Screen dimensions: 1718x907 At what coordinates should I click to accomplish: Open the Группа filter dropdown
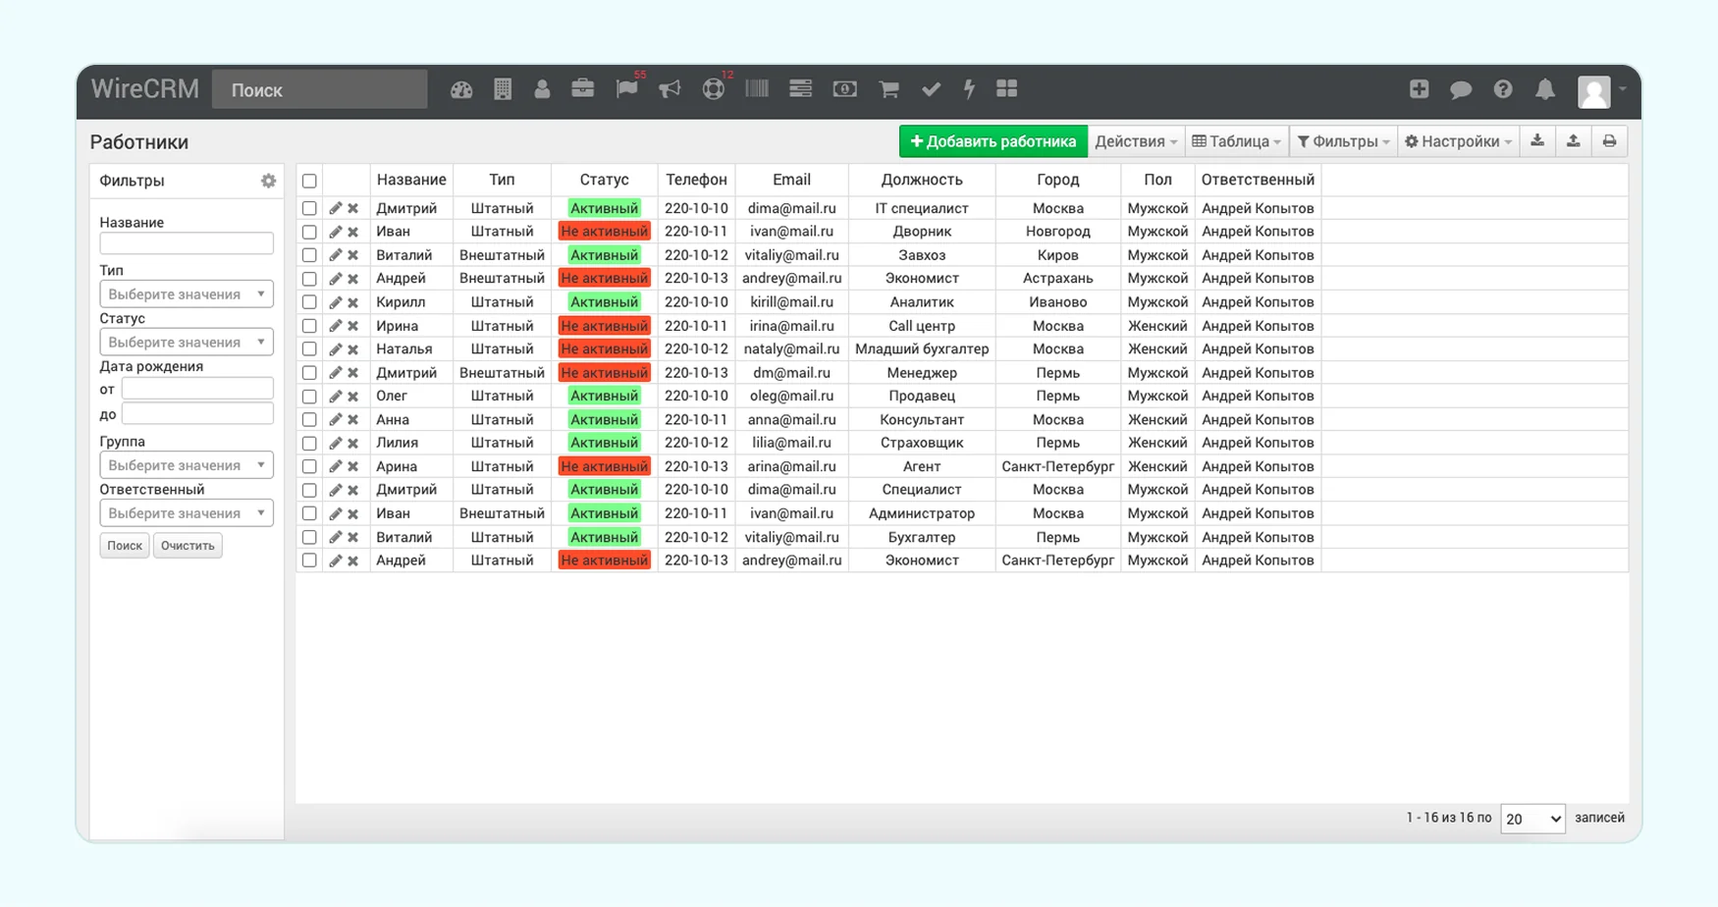(187, 464)
